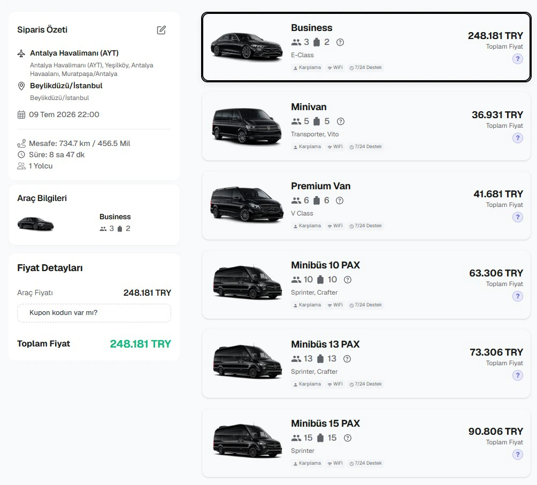Image resolution: width=537 pixels, height=485 pixels.
Task: Choose the Minibüs 10 PAX option
Action: [366, 284]
